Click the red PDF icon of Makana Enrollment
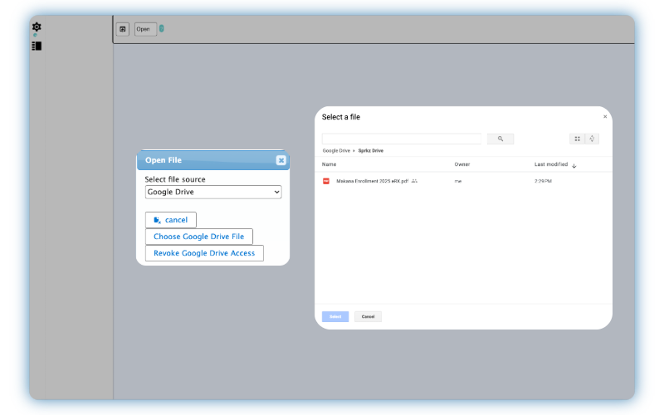Screen dimensions: 664x415 point(326,180)
